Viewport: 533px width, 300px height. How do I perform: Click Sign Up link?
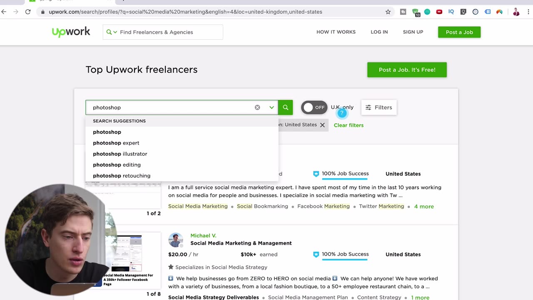coord(413,32)
